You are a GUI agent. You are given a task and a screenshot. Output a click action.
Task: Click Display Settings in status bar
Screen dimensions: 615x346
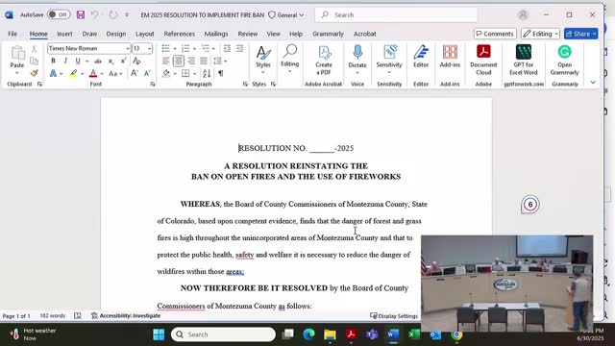(x=394, y=316)
